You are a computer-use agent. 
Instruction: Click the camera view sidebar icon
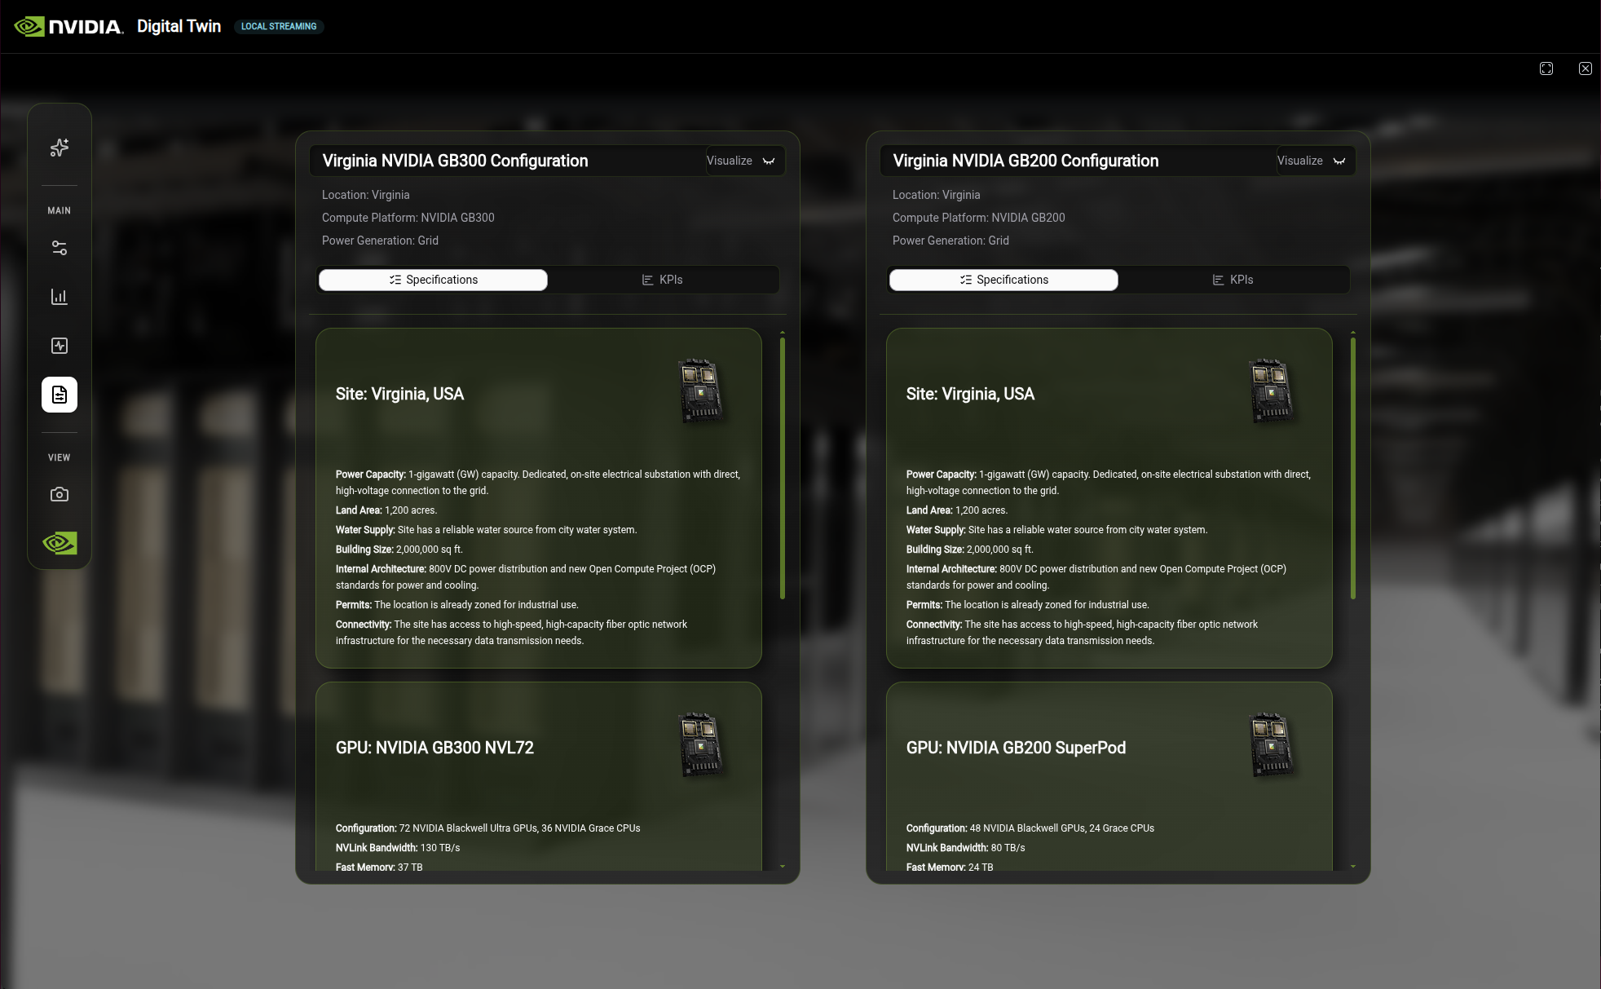click(60, 494)
